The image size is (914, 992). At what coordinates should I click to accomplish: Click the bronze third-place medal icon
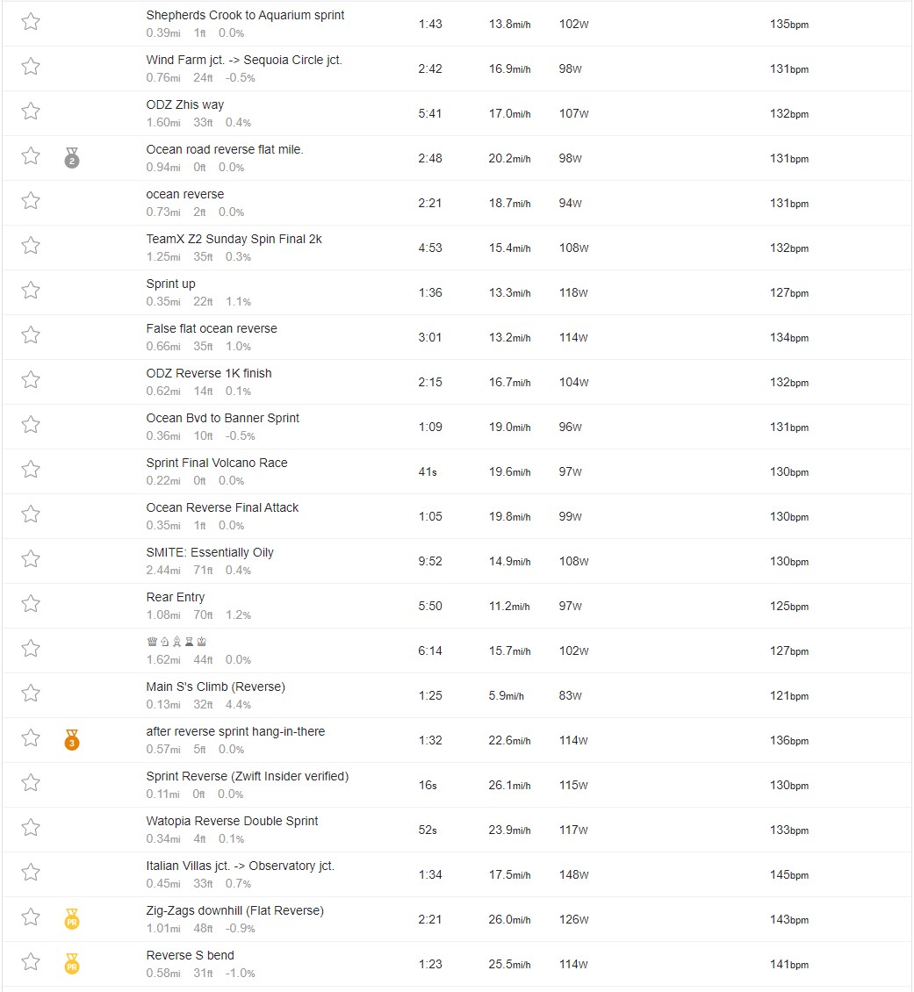pos(72,739)
